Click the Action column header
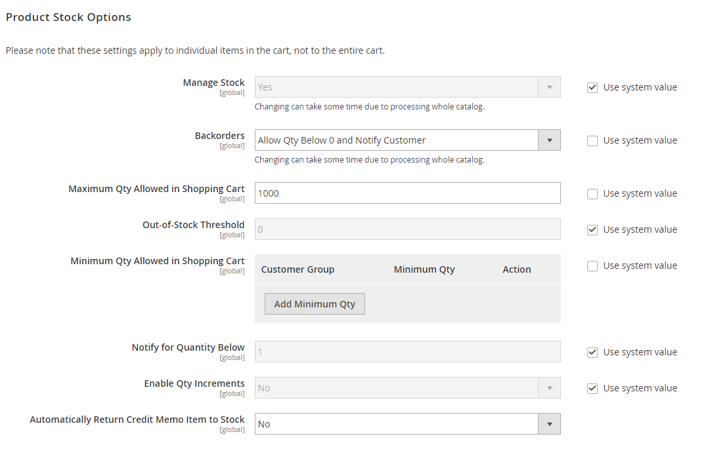Viewport: 712px width, 451px height. click(x=517, y=269)
